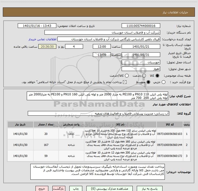Click the need date of the 200 mm pipe row
Viewport: 198px width, 191px height.
click(x=20, y=156)
